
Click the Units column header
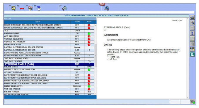89,22
